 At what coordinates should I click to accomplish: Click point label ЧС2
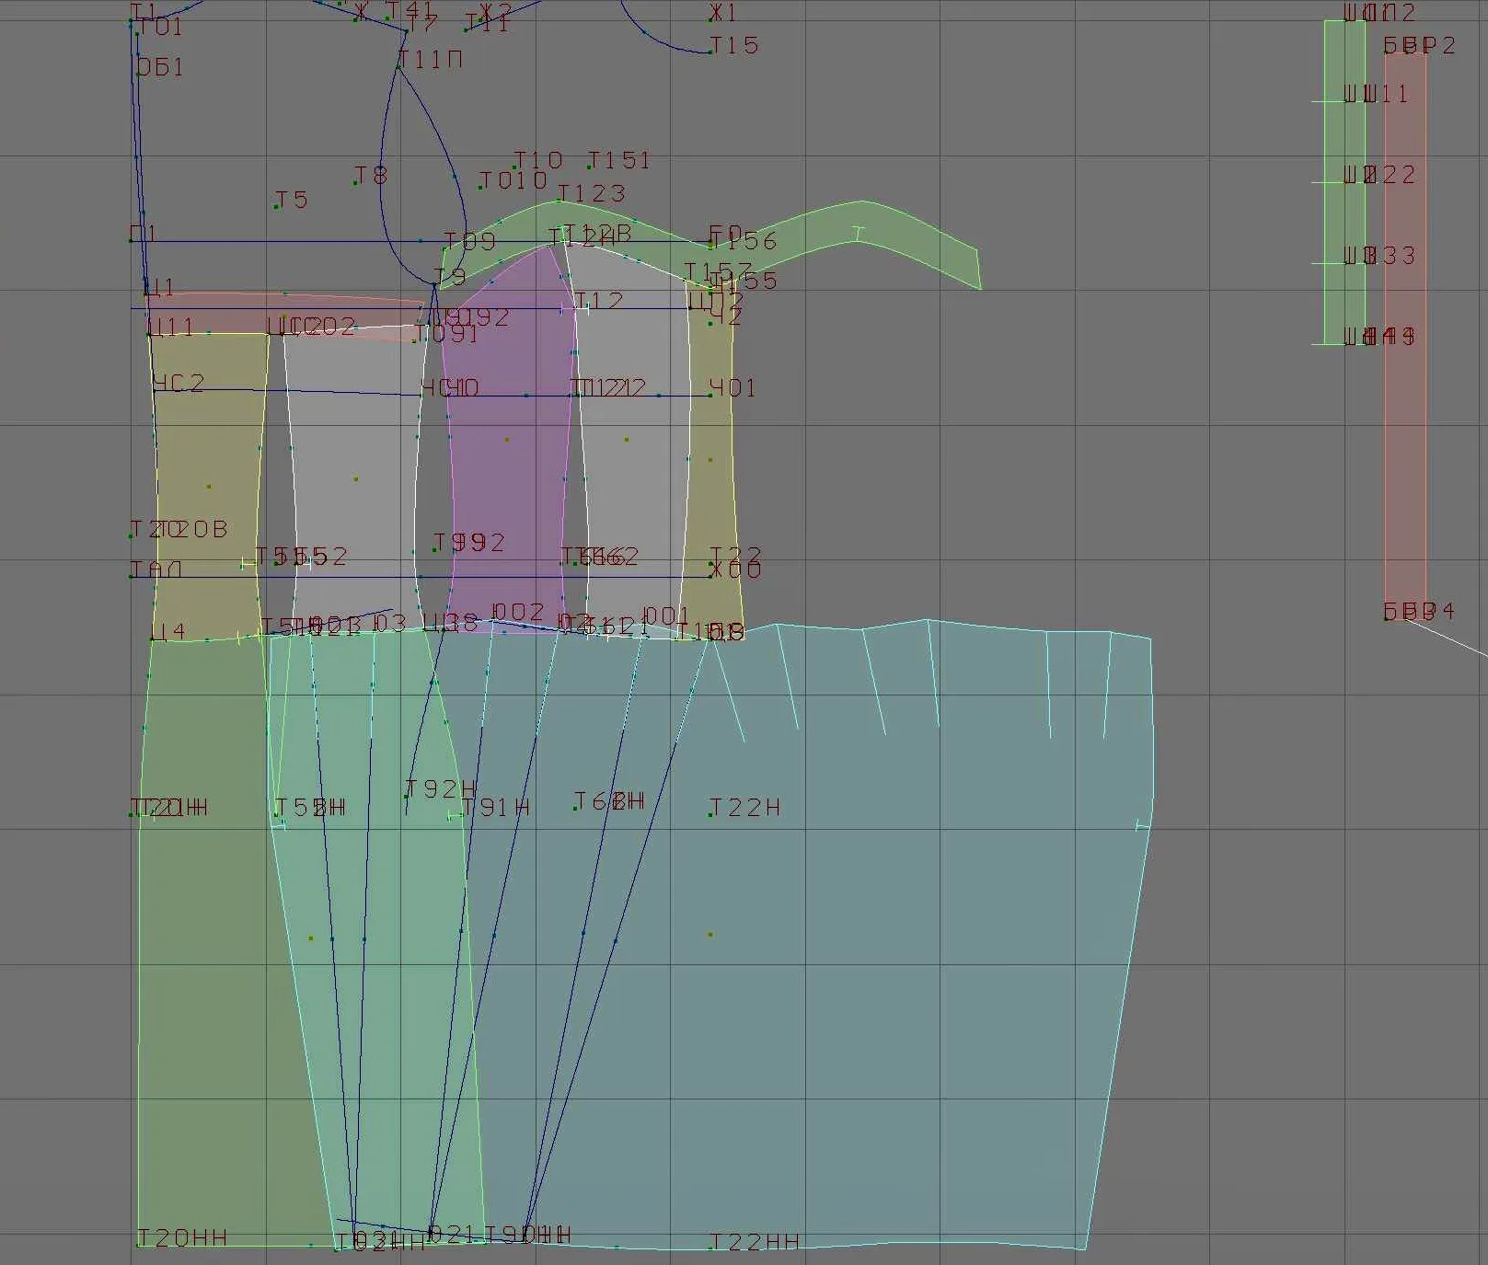pos(179,383)
